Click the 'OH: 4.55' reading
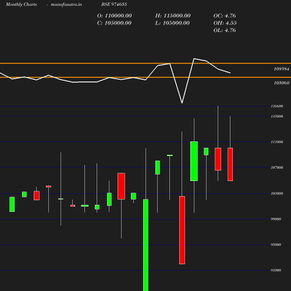Viewport: 291px width, 291px height. pos(225,23)
